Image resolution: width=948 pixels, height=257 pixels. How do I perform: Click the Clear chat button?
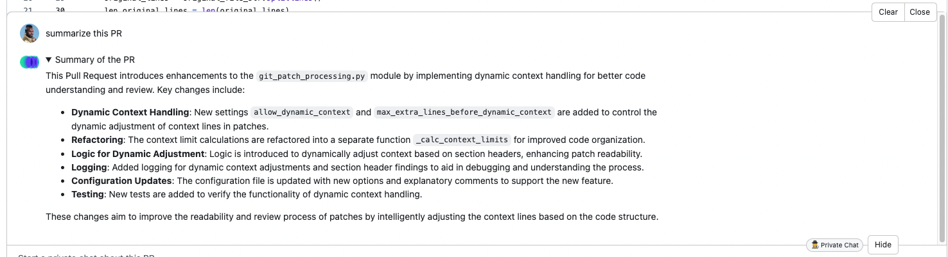pyautogui.click(x=888, y=12)
